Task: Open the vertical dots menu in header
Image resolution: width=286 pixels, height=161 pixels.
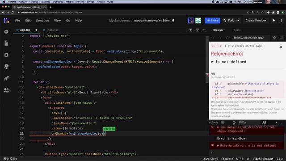Action: click(281, 21)
